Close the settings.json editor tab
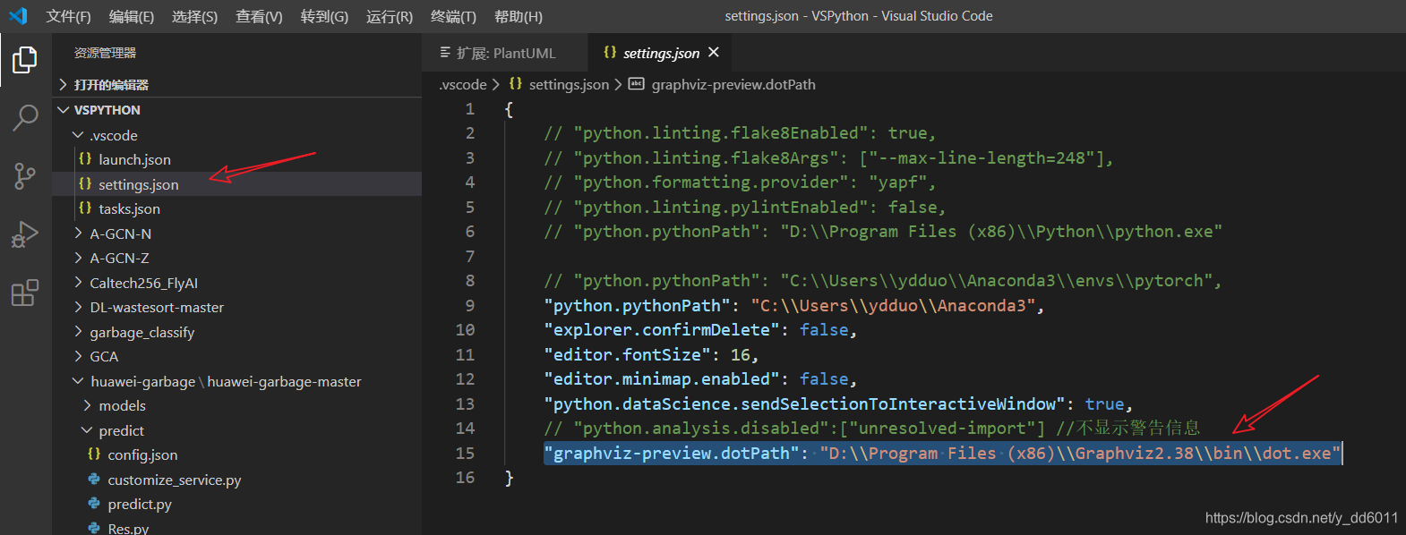The image size is (1406, 535). (714, 52)
